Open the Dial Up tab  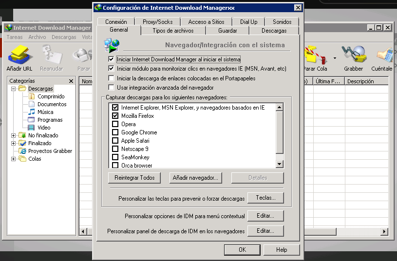248,22
